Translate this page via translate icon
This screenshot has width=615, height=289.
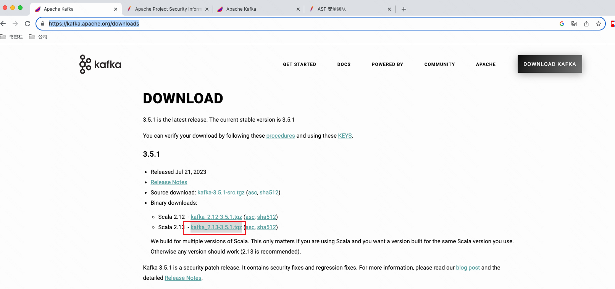[x=574, y=24]
